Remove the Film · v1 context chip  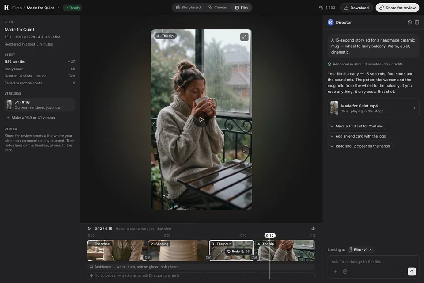371,250
